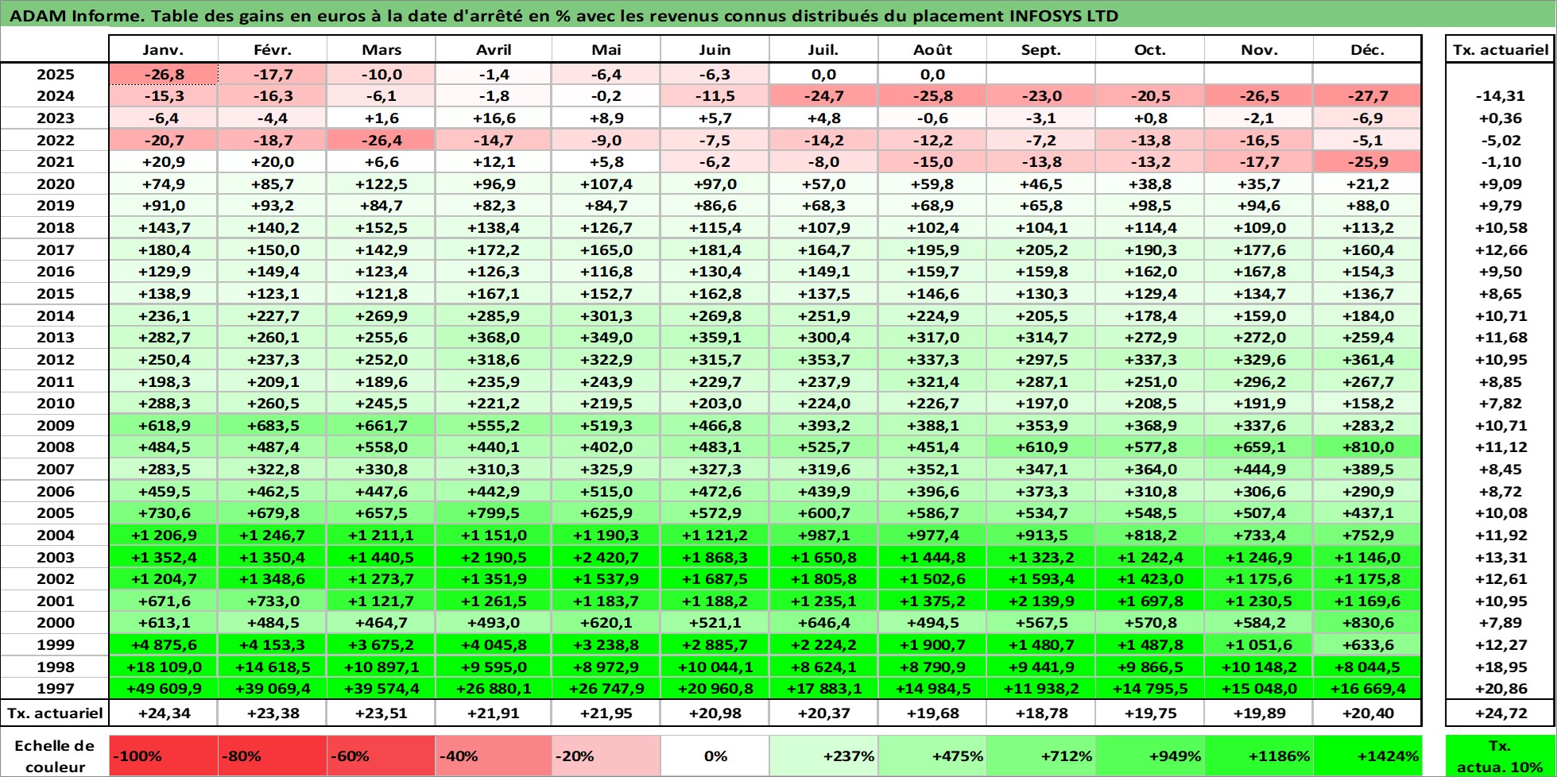Select the -60% color scale swatch
This screenshot has height=777, width=1557.
[382, 756]
